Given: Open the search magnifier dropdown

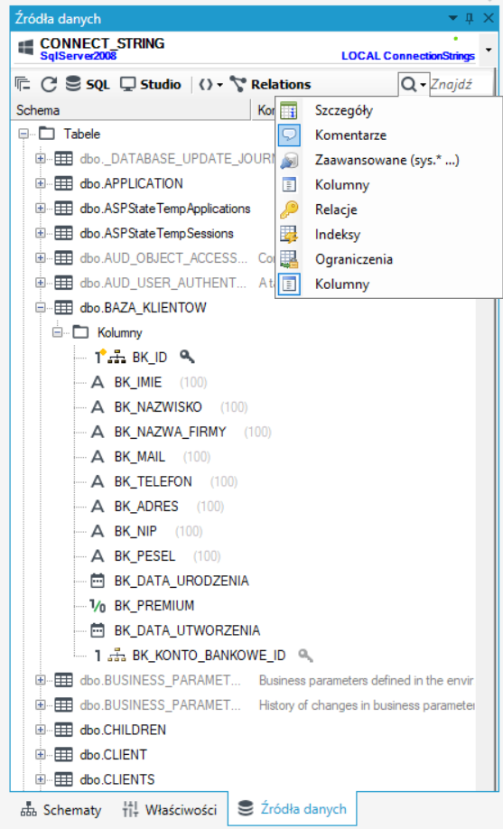Looking at the screenshot, I should tap(413, 84).
